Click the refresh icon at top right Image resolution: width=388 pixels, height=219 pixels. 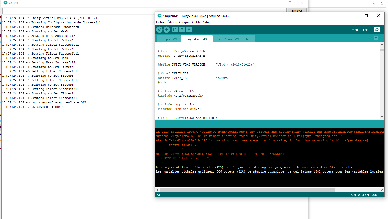pos(382,4)
